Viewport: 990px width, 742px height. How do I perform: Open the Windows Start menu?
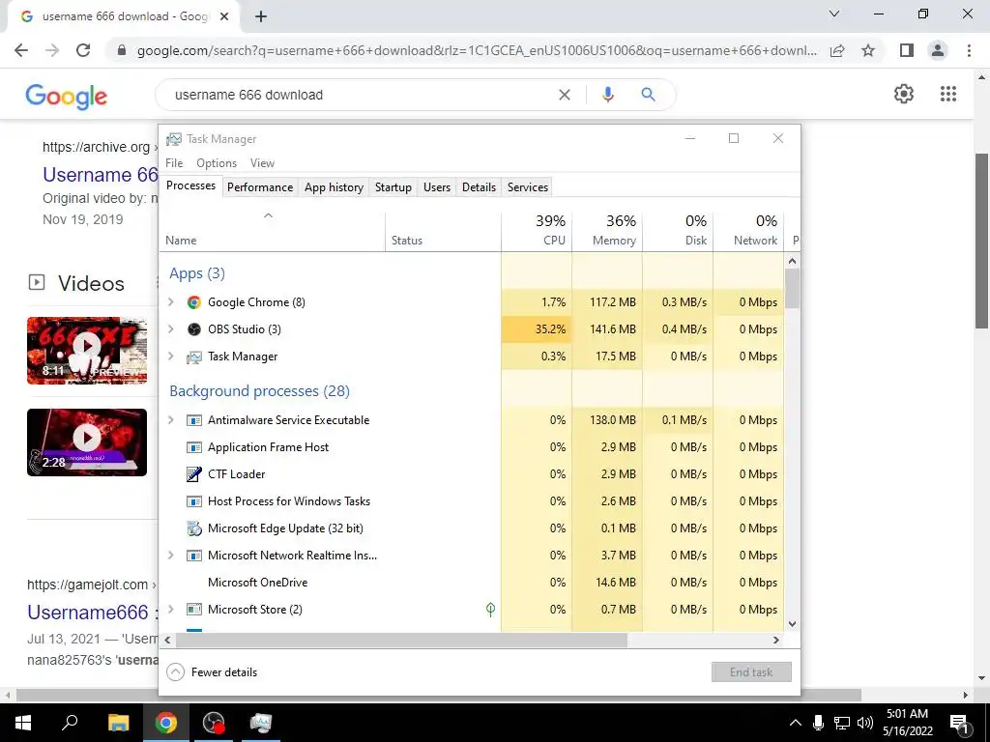coord(23,723)
